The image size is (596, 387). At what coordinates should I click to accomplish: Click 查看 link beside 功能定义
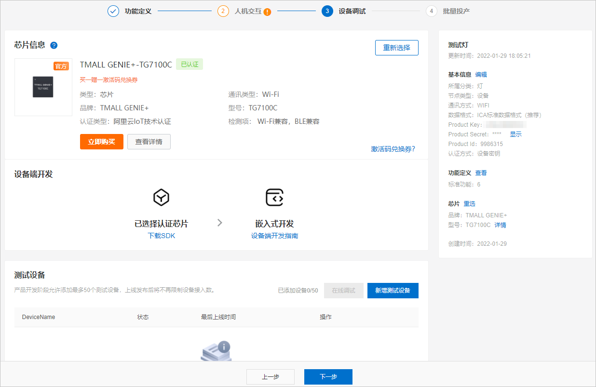tap(481, 173)
